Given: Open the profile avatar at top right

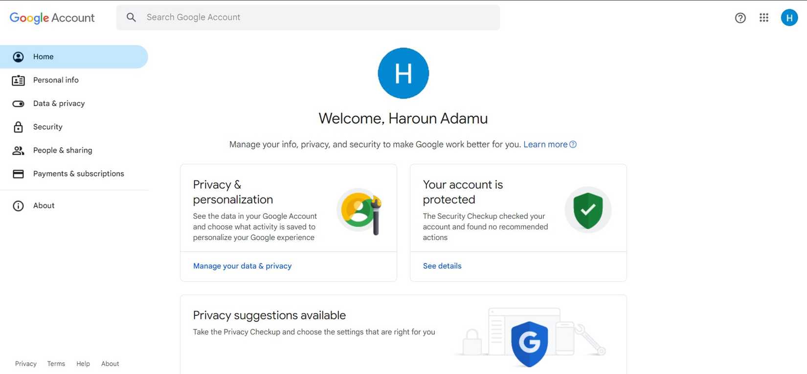Looking at the screenshot, I should coord(789,18).
